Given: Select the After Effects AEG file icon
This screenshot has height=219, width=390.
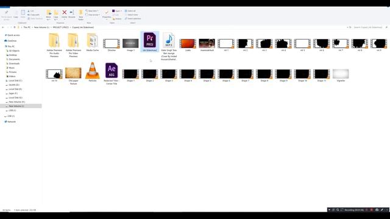Looking at the screenshot, I should (x=112, y=71).
